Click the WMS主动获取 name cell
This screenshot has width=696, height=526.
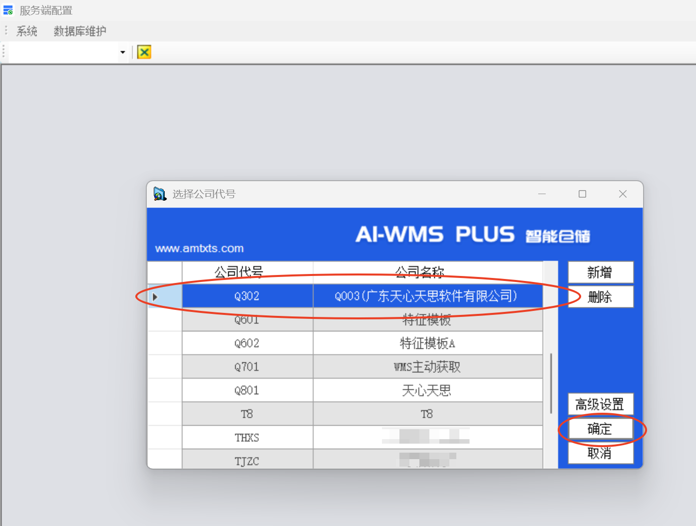point(427,367)
